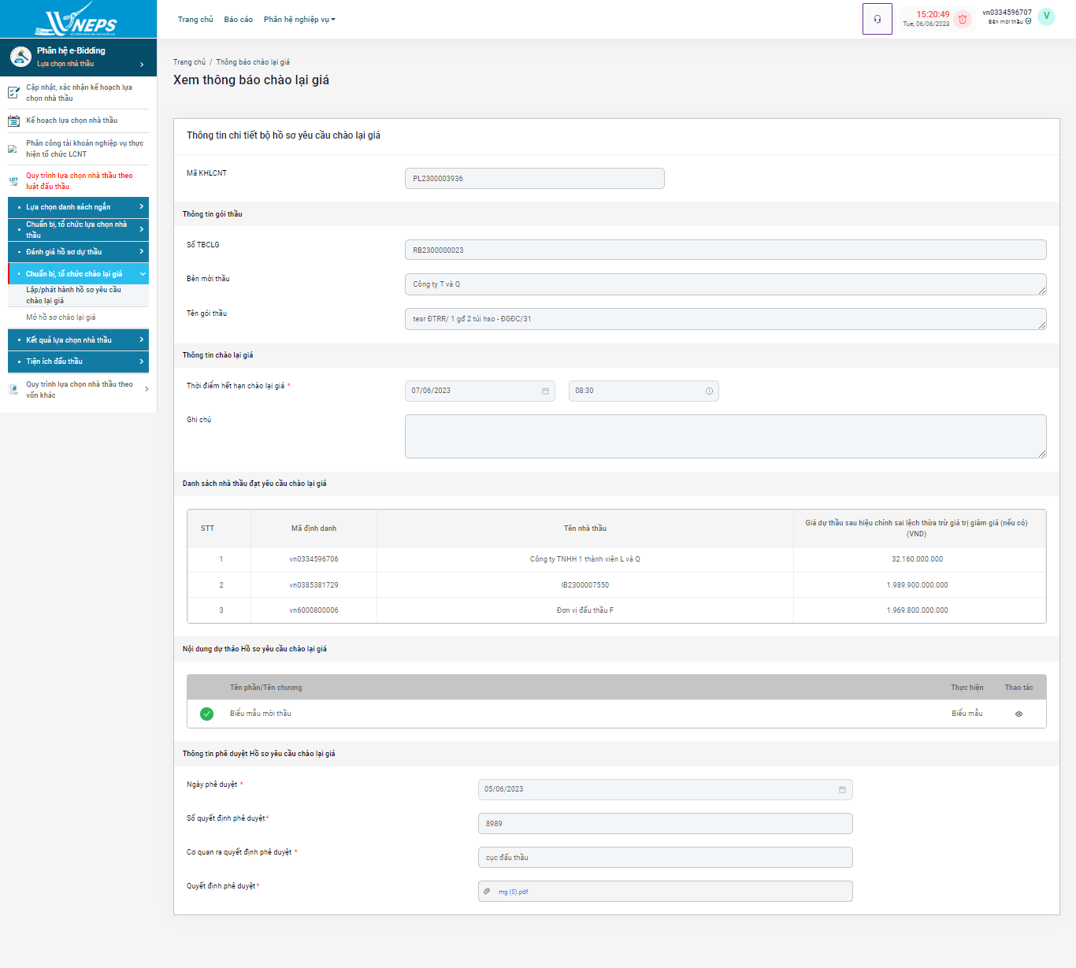Viewport: 1076px width, 968px height.
Task: Select Mở hồ sơ chào lại giá
Action: [61, 317]
